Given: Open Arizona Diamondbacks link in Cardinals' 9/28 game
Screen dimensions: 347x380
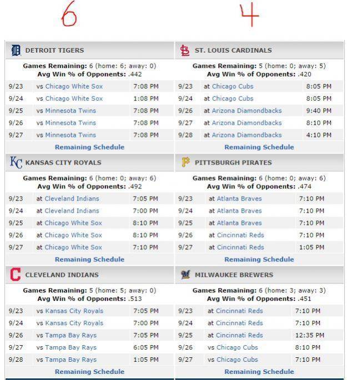Looking at the screenshot, I should 247,135.
